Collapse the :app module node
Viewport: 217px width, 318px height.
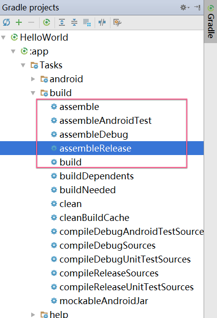13,52
